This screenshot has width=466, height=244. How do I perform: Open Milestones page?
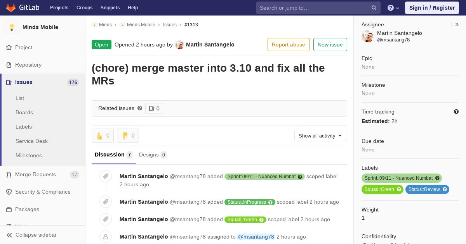coord(29,155)
